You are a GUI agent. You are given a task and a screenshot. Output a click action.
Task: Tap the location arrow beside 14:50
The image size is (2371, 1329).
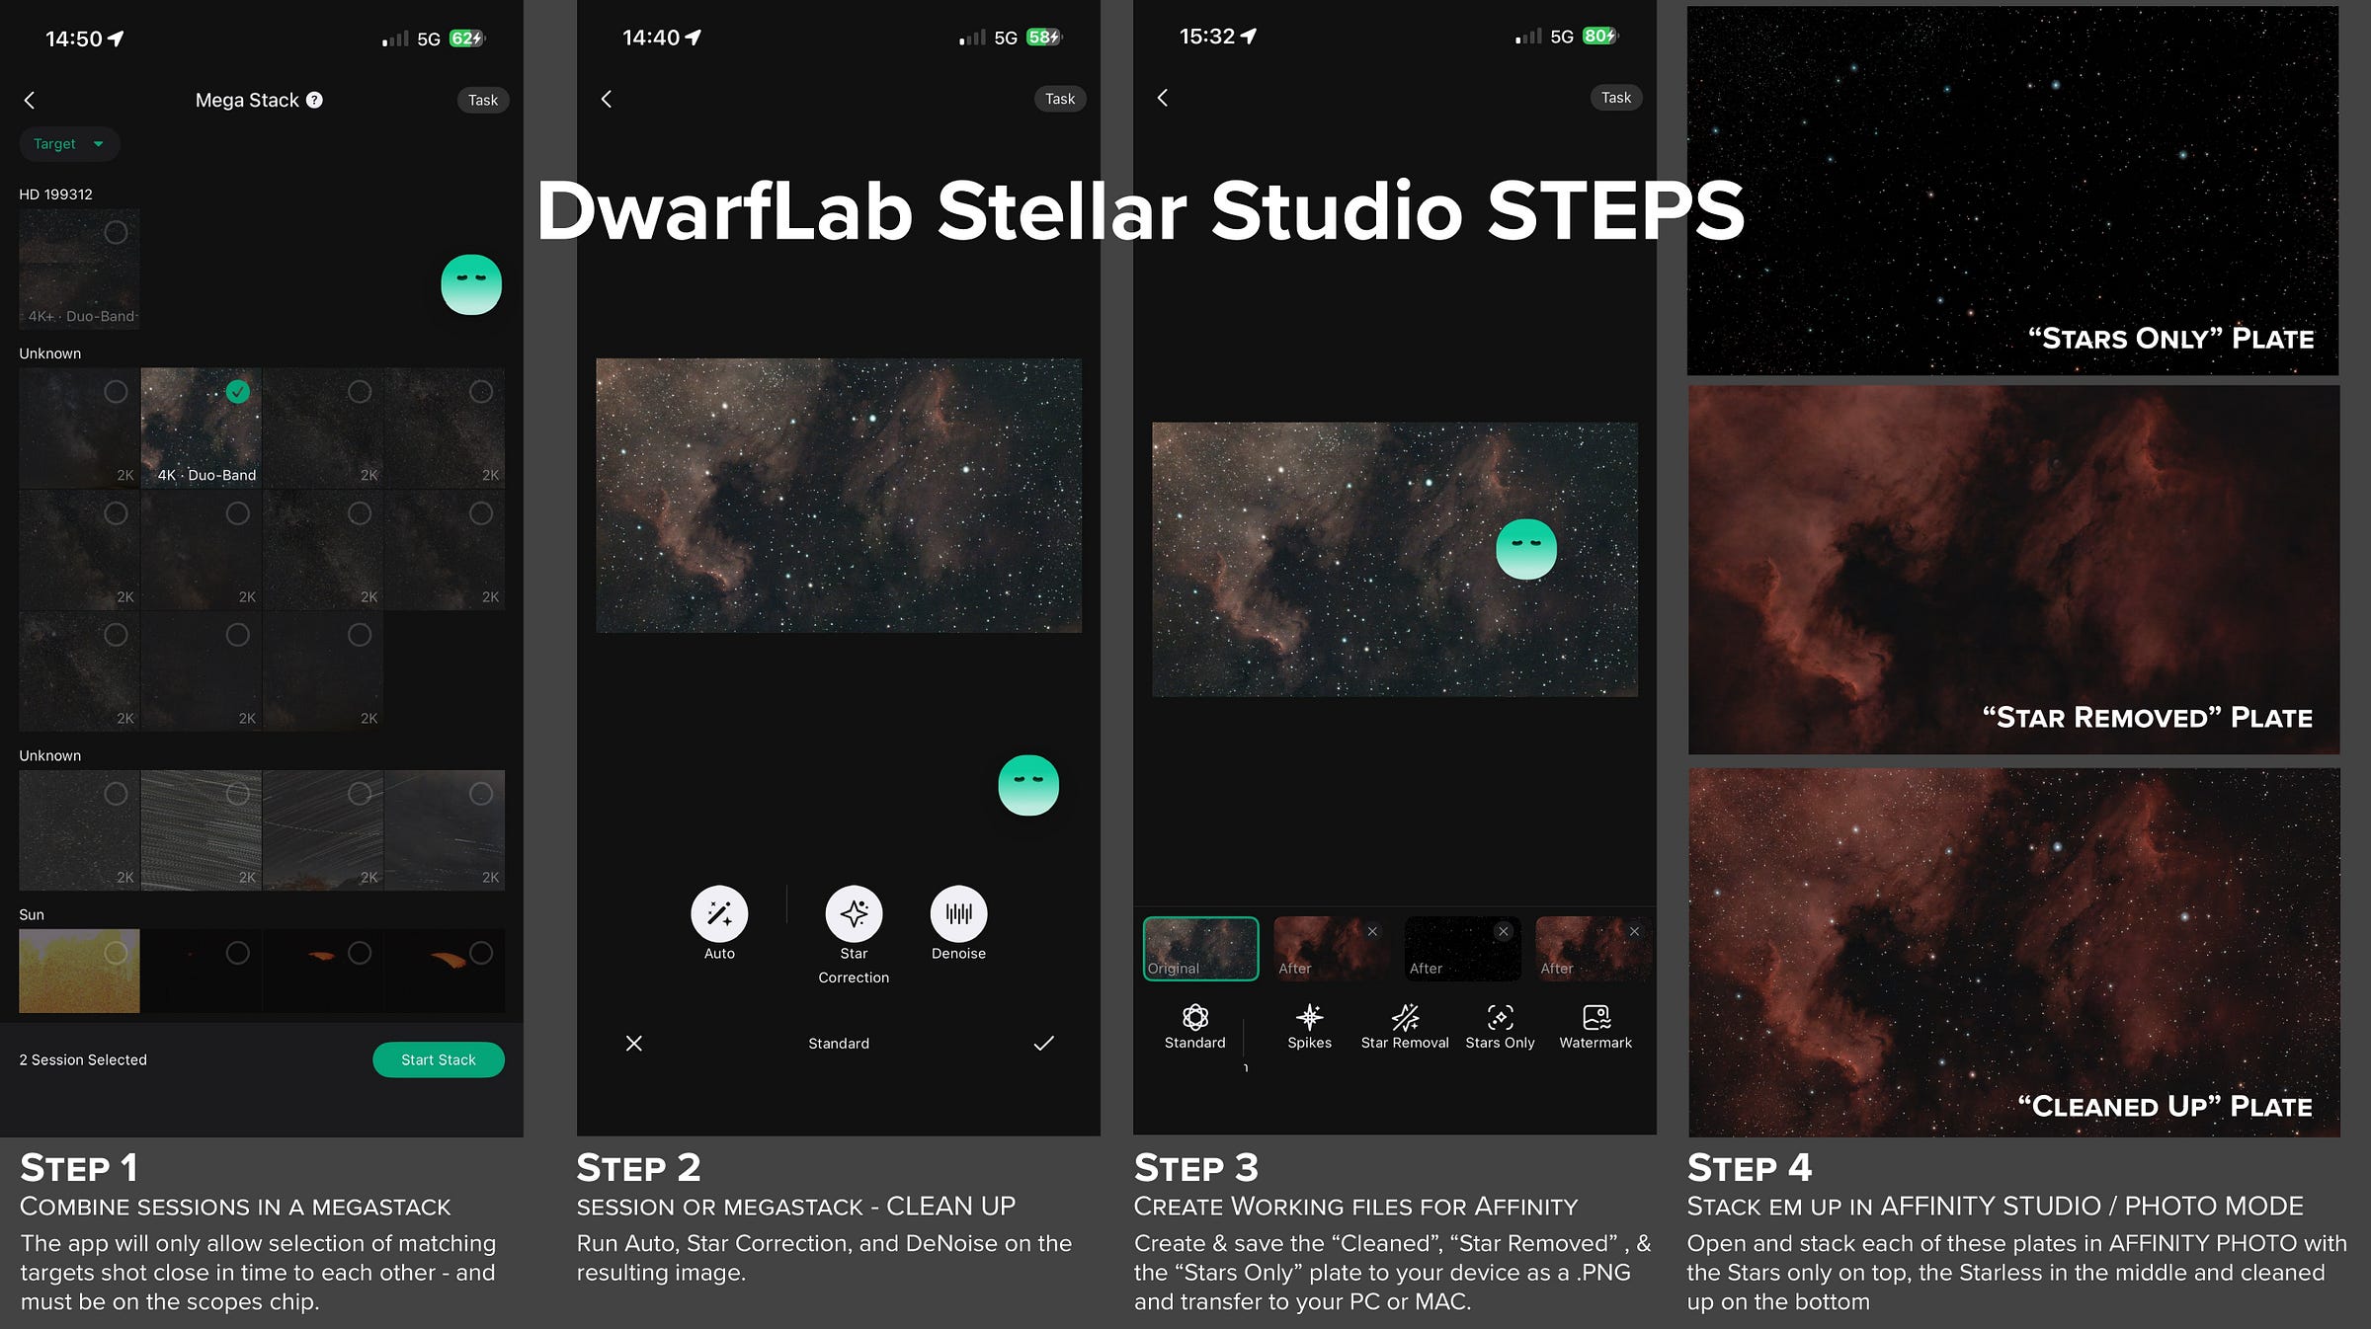(x=116, y=39)
